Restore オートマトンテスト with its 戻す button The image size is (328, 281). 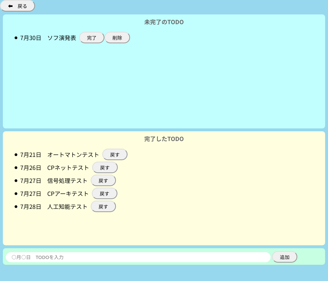point(115,155)
